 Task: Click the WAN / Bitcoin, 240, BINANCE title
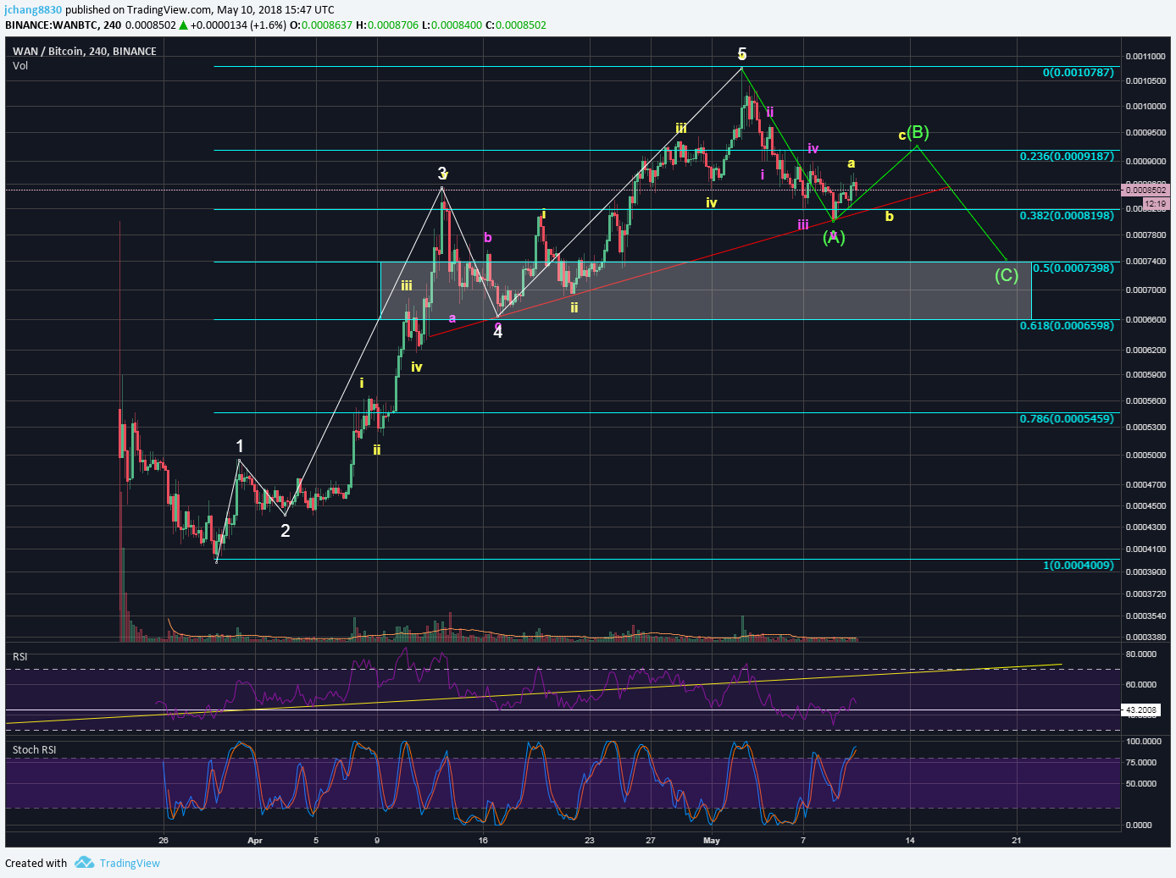tap(85, 51)
